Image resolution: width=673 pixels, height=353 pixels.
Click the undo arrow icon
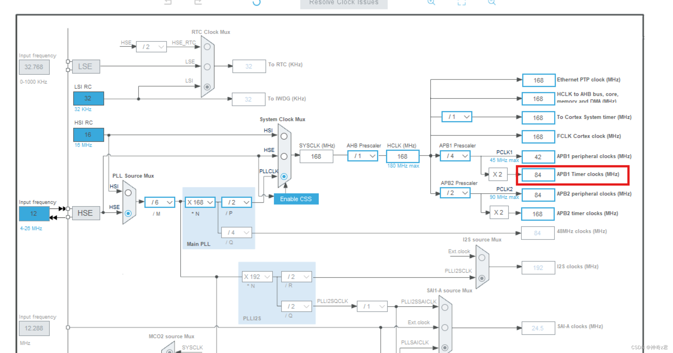click(x=168, y=2)
